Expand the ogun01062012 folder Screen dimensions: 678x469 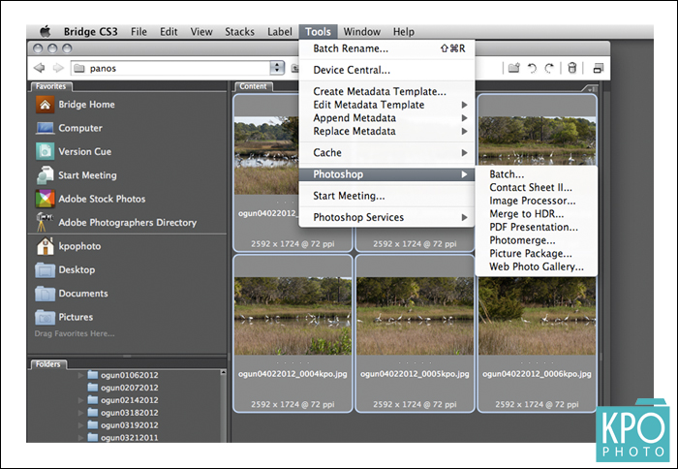pyautogui.click(x=80, y=375)
